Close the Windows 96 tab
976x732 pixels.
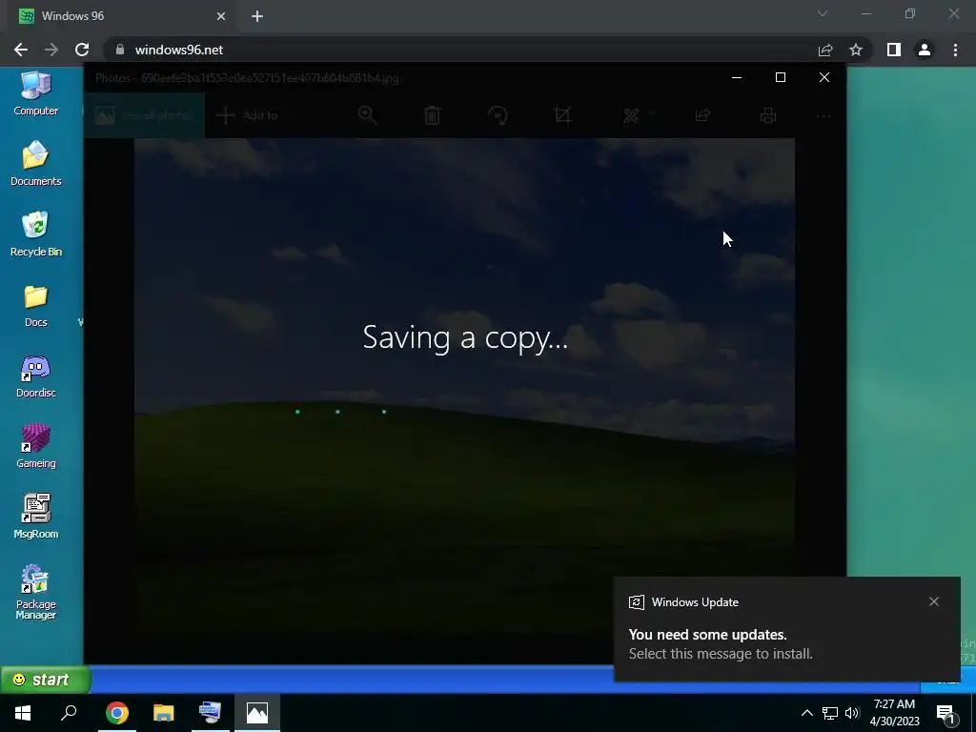click(x=221, y=16)
